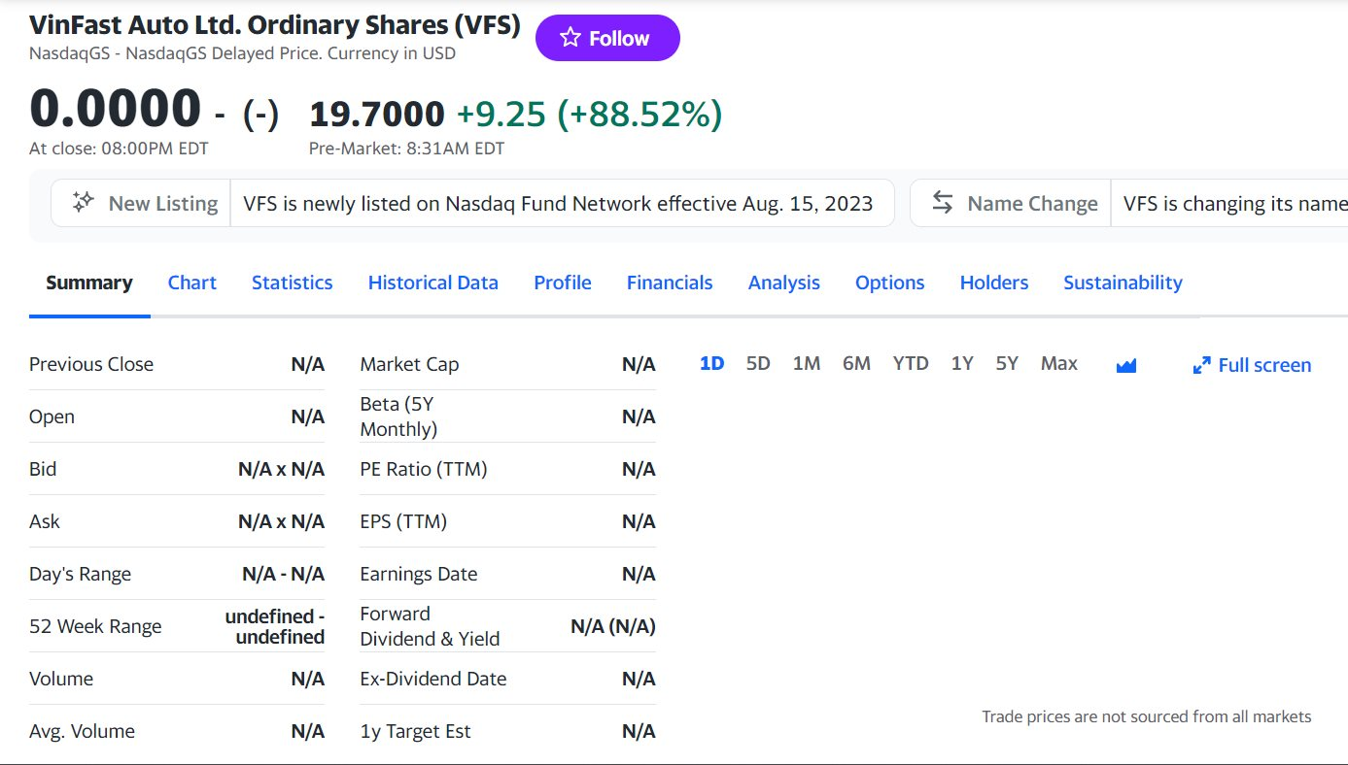Open the Sustainability tab

[1123, 283]
